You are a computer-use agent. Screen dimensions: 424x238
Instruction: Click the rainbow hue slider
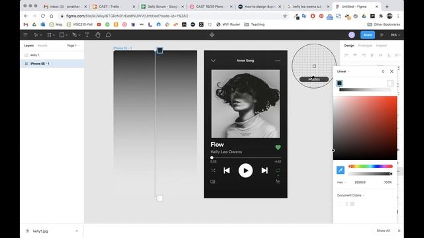370,166
